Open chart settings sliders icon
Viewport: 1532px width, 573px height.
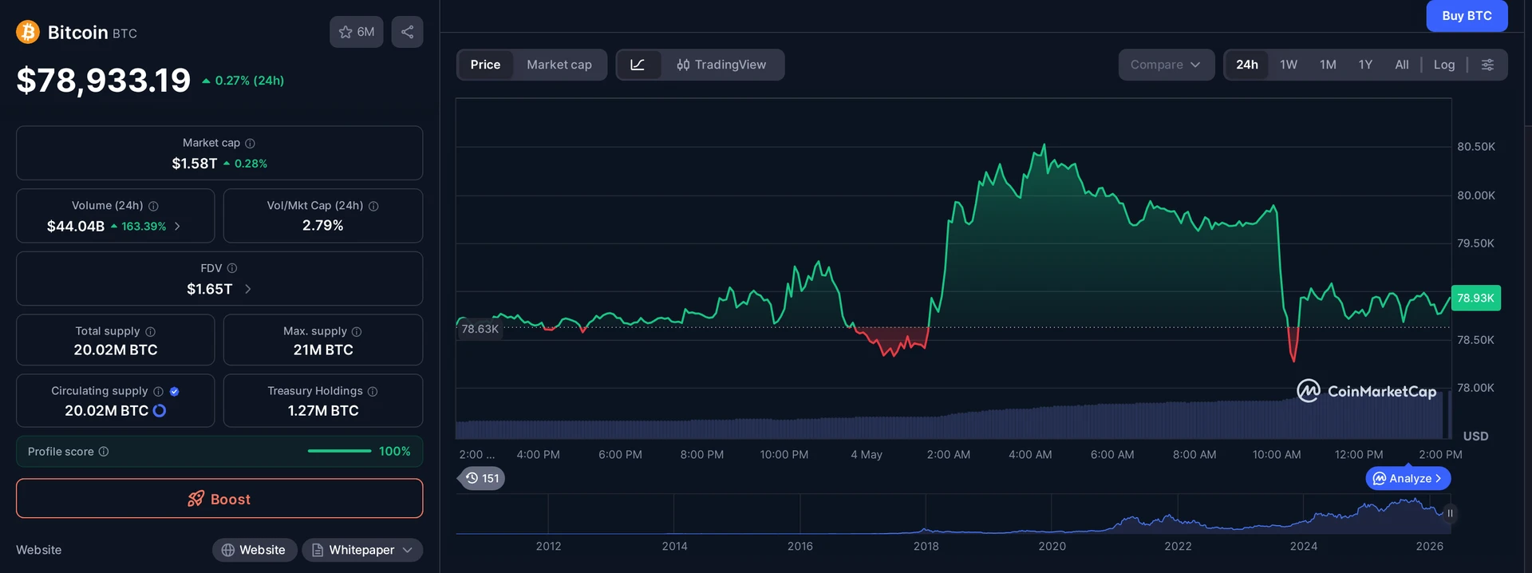1487,65
